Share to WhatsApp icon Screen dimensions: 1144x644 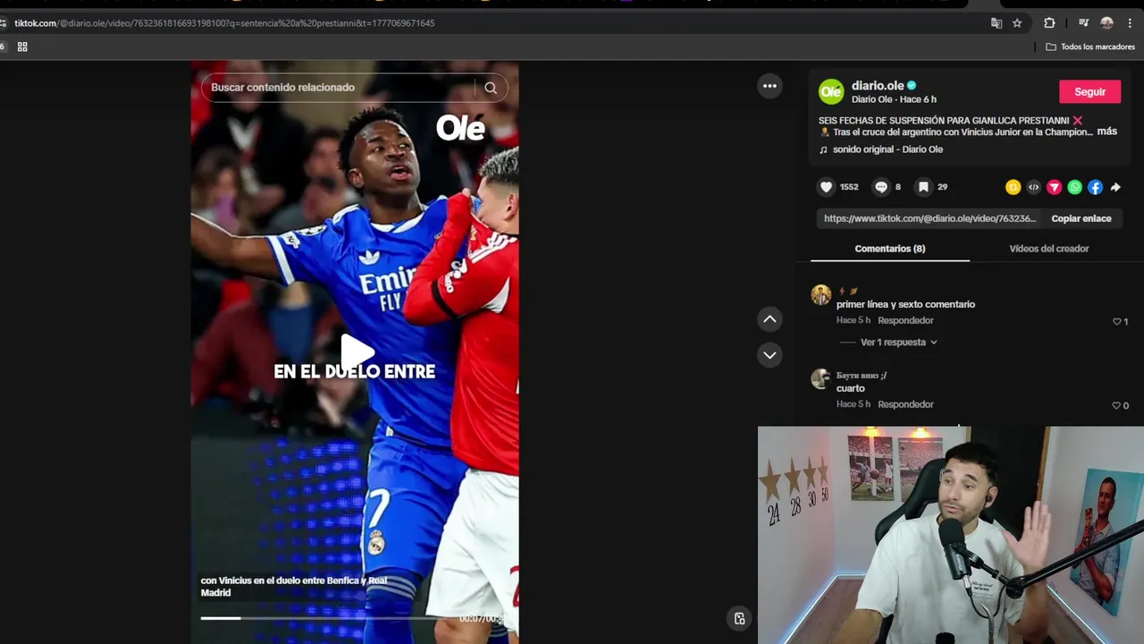[1074, 187]
